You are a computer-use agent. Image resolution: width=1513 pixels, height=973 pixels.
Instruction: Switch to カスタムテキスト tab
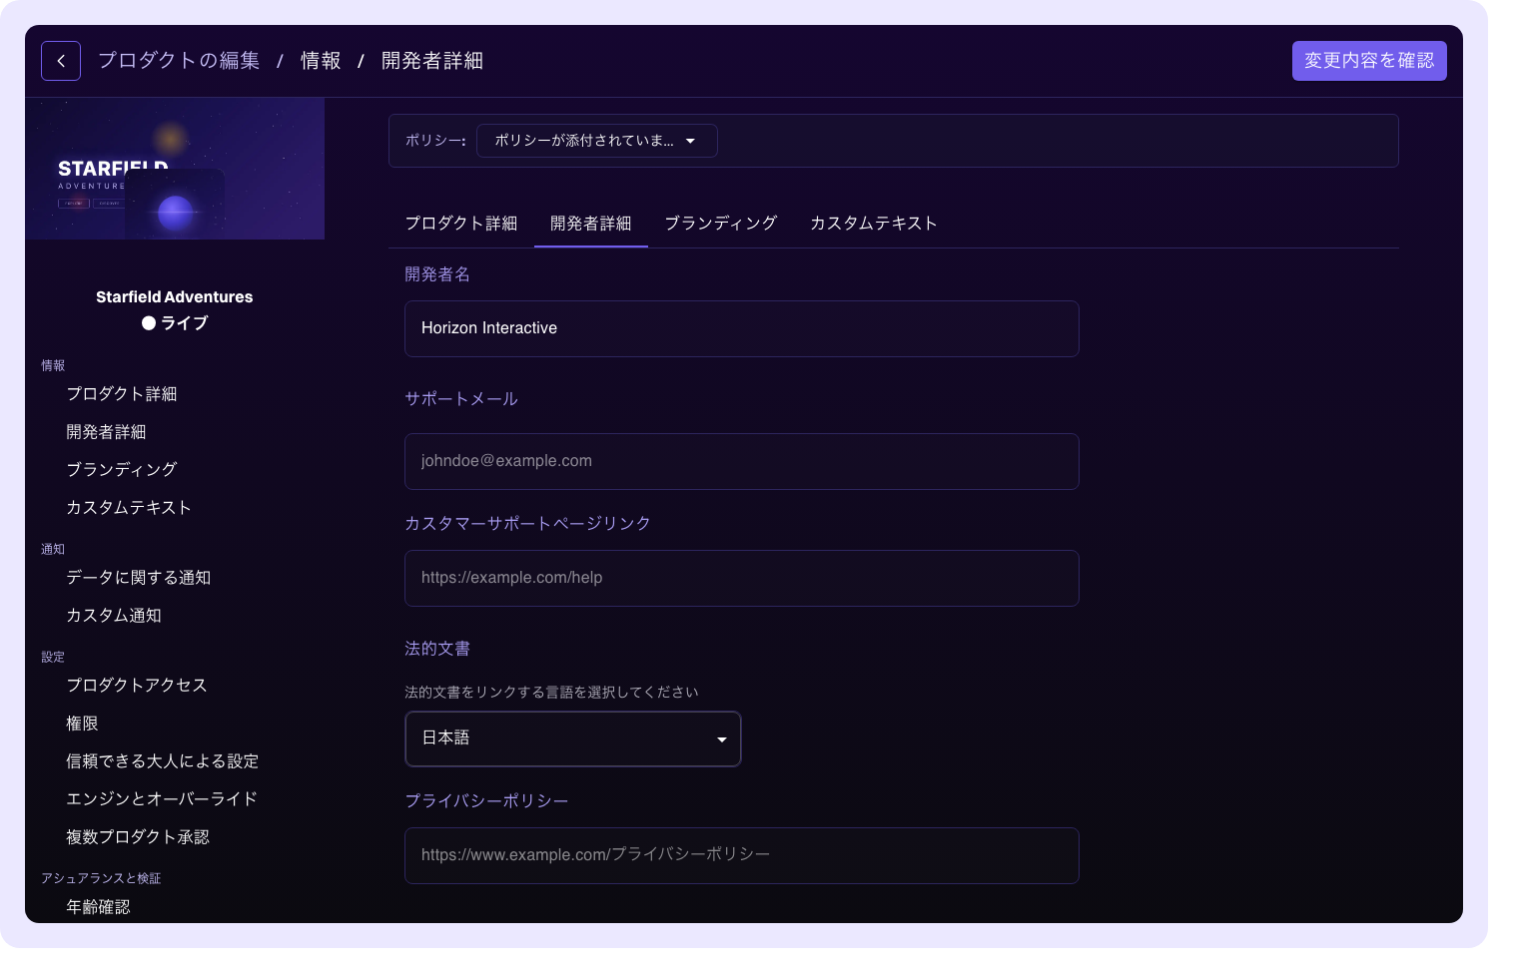point(874,224)
